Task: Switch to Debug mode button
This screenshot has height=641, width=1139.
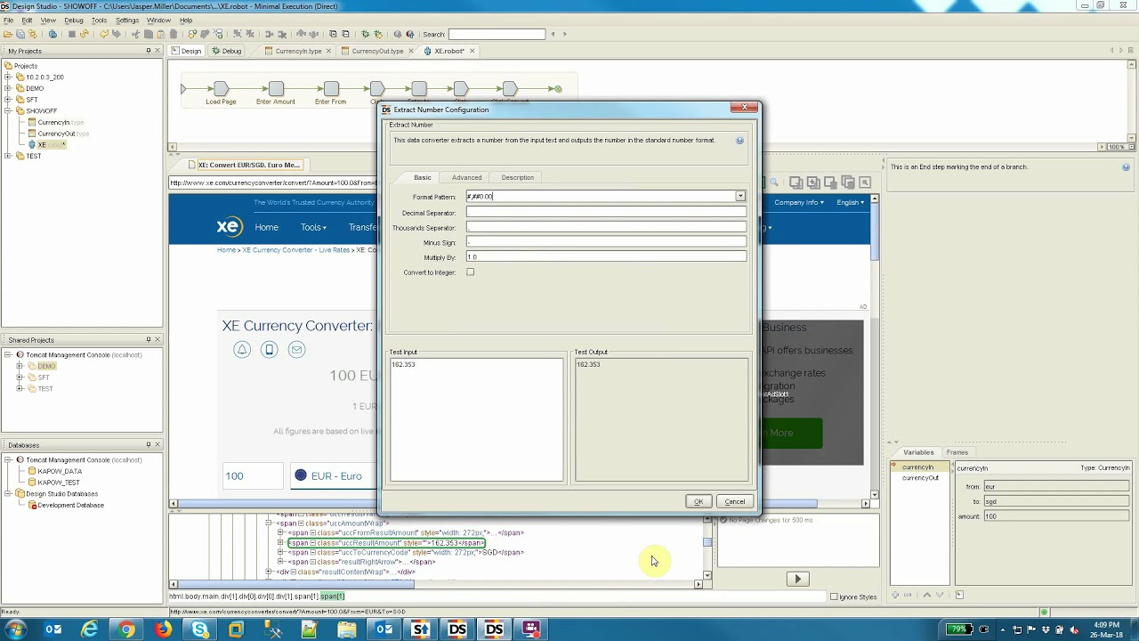Action: coord(227,51)
